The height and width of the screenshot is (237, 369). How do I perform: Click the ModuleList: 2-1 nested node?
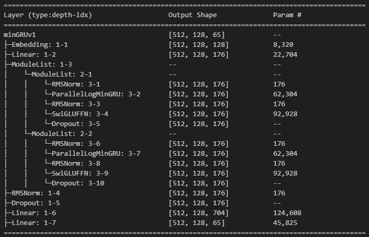(62, 74)
